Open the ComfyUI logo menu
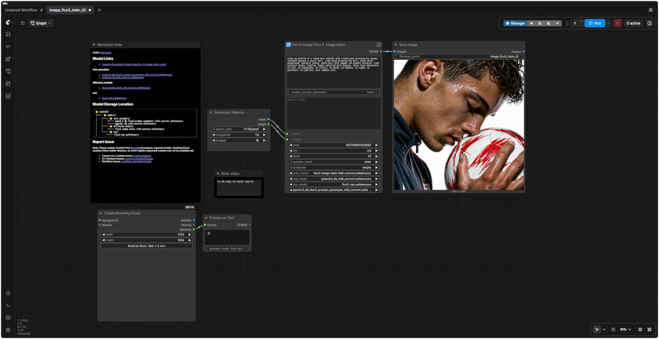Image resolution: width=659 pixels, height=339 pixels. [9, 23]
